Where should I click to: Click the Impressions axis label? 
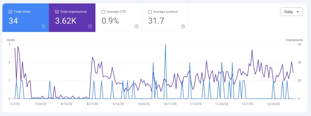(x=294, y=40)
